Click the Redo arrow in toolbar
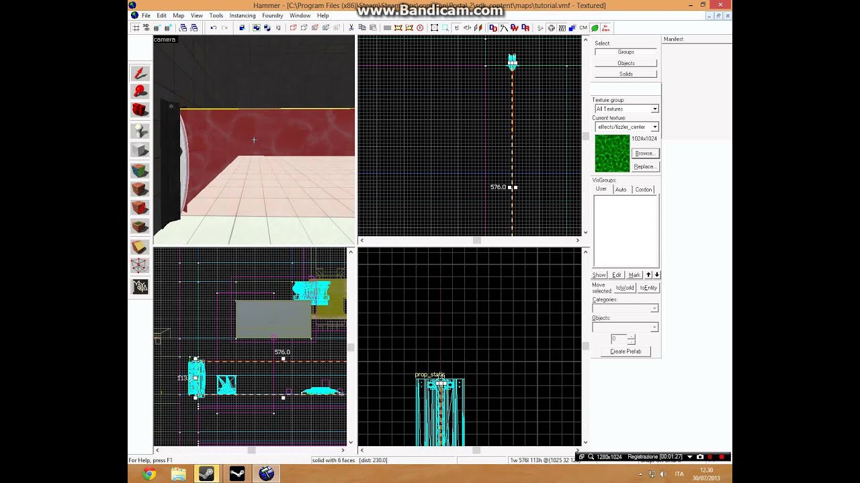This screenshot has width=860, height=483. (x=224, y=28)
